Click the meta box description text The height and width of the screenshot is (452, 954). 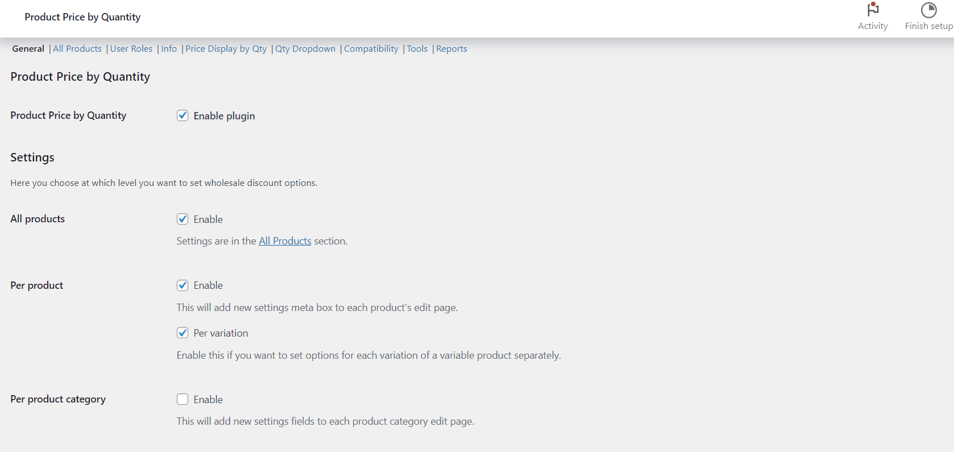pos(317,308)
